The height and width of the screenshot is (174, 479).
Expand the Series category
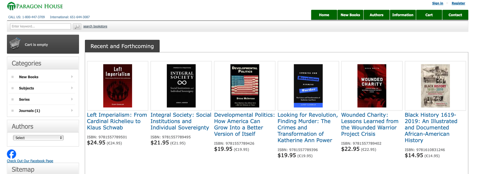[72, 99]
